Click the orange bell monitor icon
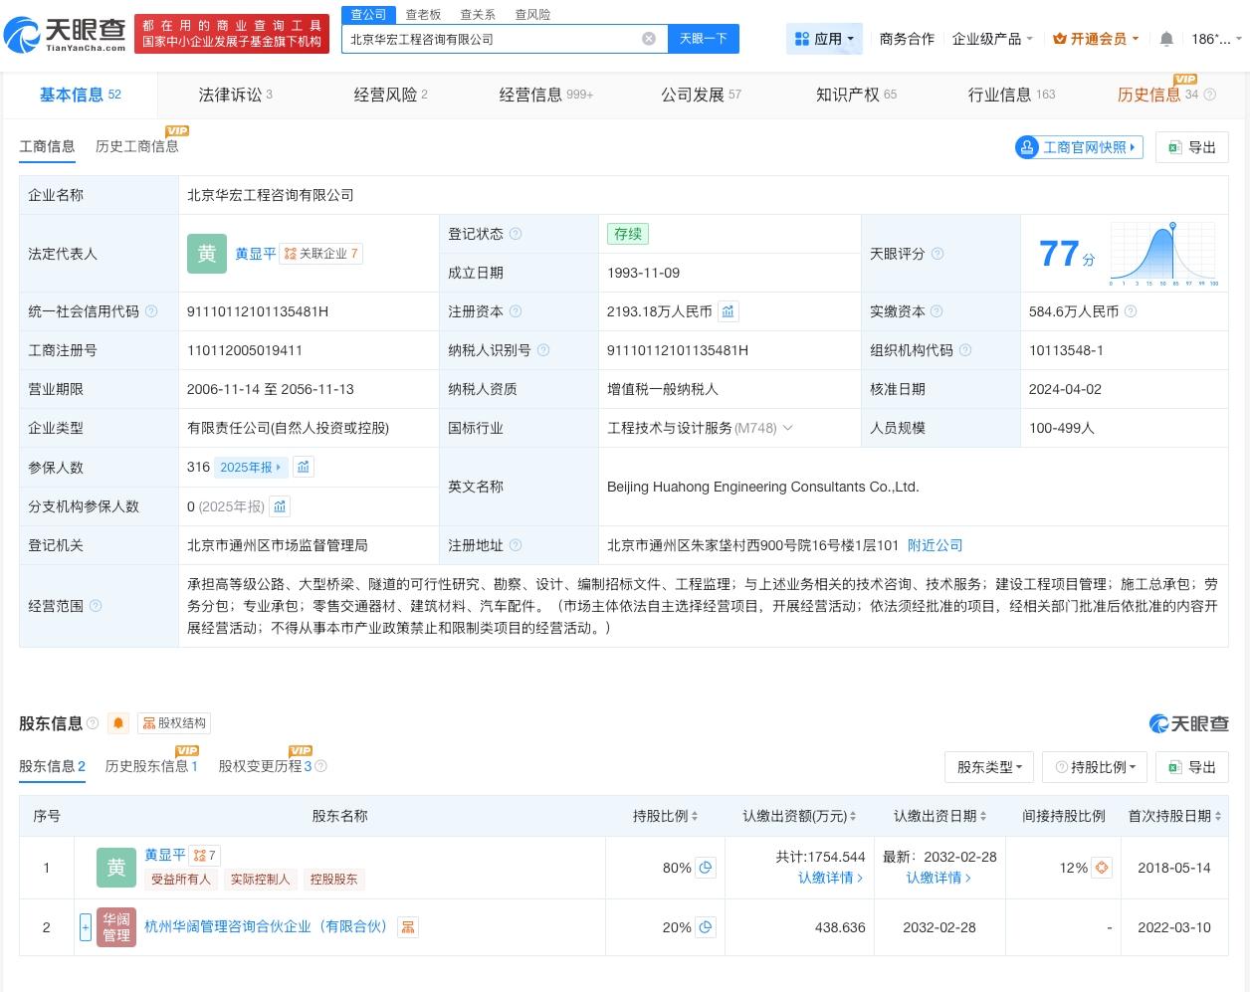Viewport: 1250px width, 992px height. pos(118,723)
